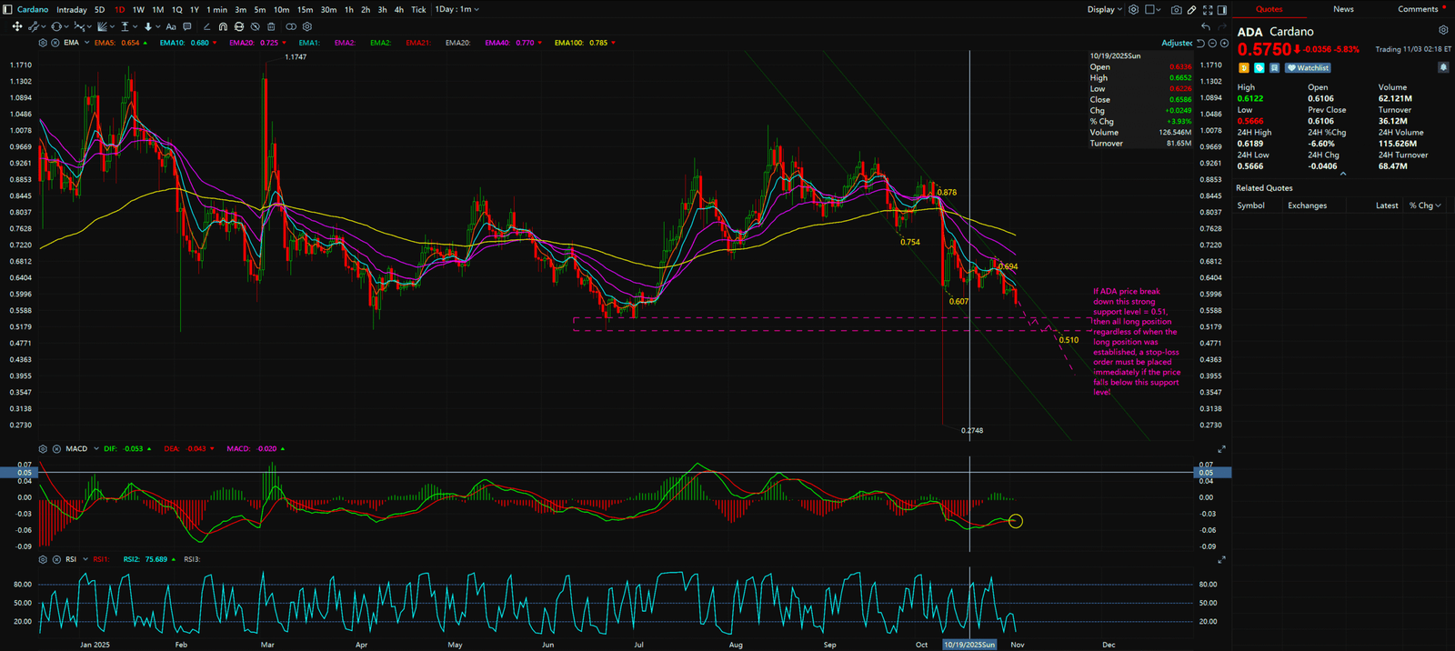Expand the Display dropdown
Screen dimensions: 1455x651
coord(1104,10)
